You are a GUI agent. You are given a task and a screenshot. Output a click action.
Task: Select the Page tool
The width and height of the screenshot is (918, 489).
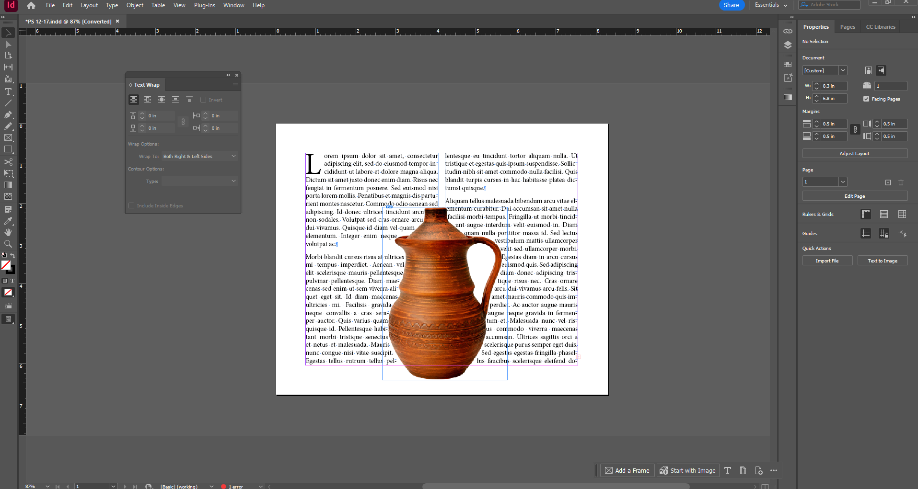pos(8,56)
